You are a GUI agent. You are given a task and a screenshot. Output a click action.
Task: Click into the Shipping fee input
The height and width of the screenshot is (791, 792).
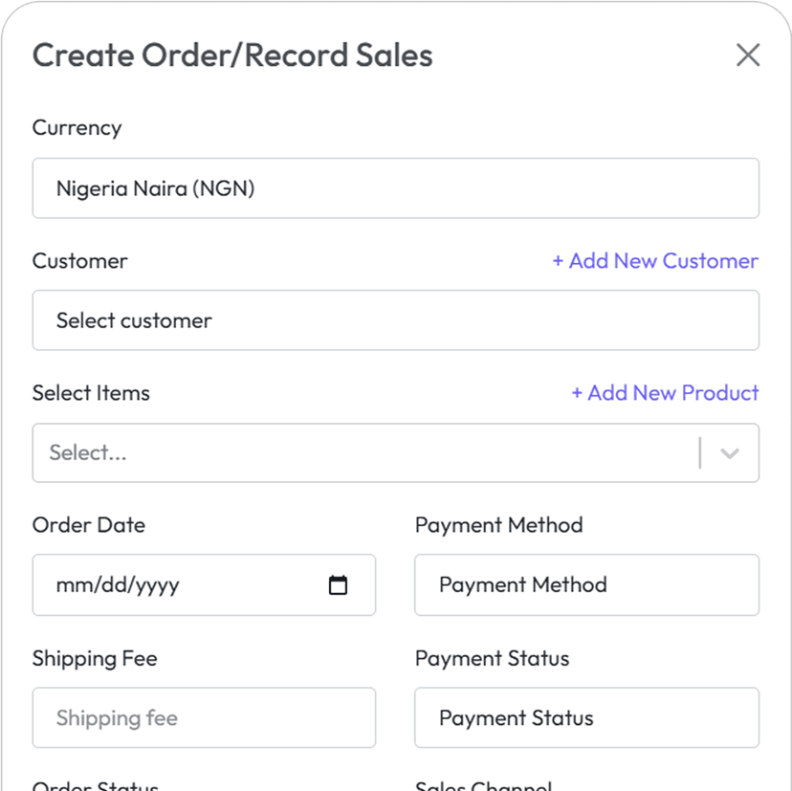point(204,718)
